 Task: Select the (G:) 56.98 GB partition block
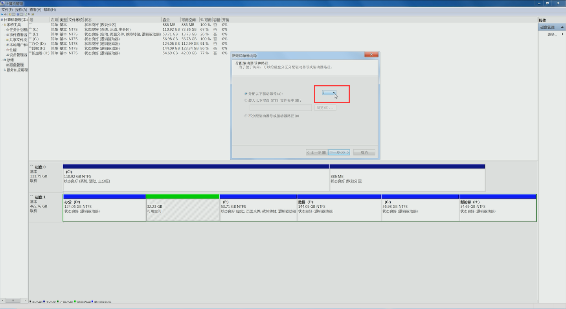tap(420, 207)
